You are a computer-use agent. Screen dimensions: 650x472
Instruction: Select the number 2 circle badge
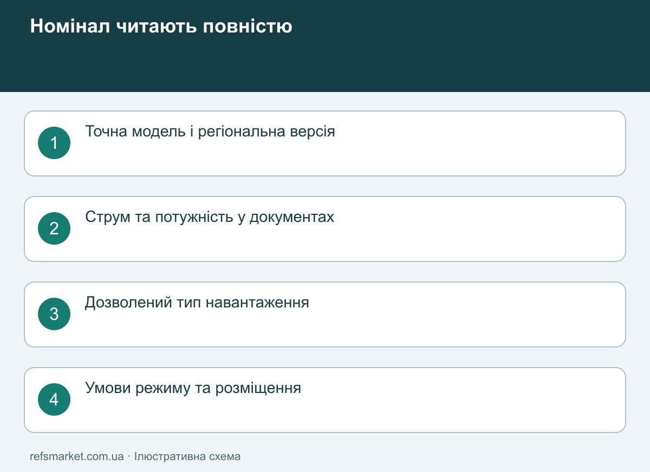[54, 228]
